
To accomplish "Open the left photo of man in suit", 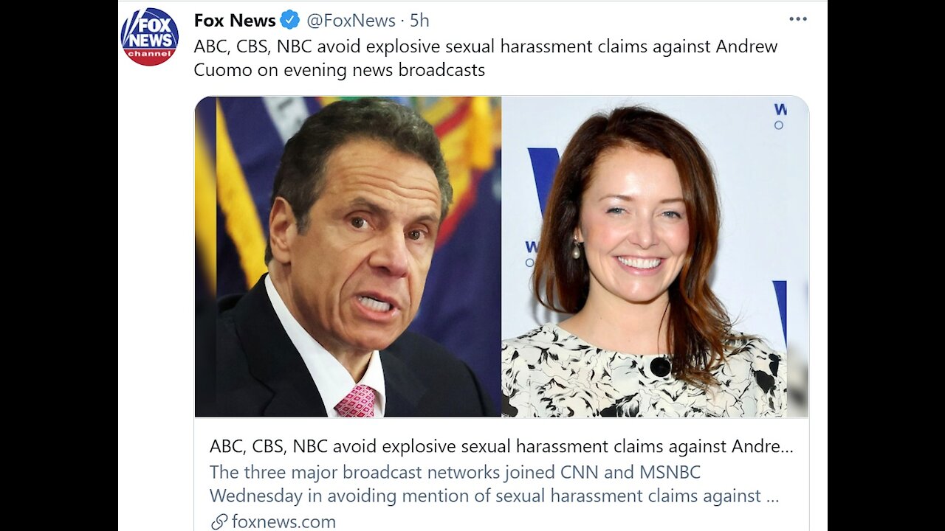I will pos(348,257).
